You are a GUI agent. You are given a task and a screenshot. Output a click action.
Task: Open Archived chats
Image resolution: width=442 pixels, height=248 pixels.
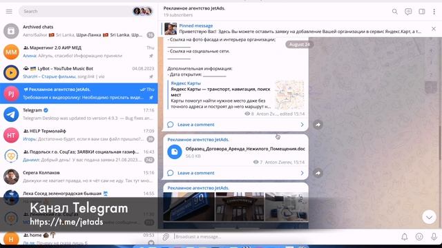(79, 31)
